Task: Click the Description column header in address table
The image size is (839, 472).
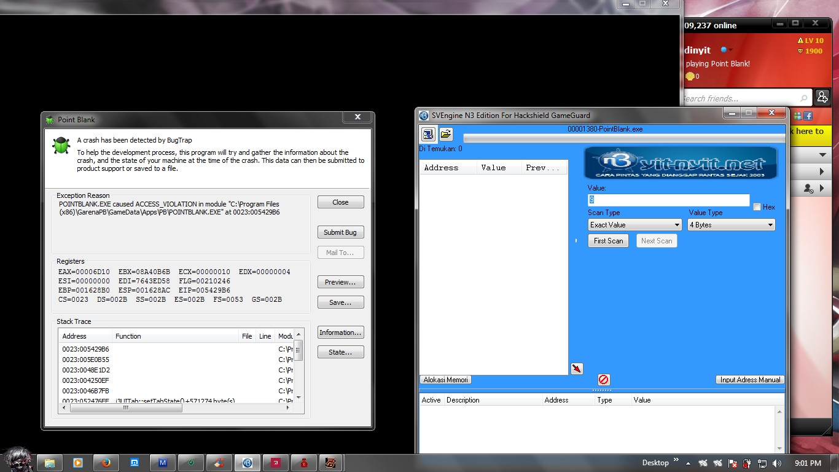Action: click(493, 400)
